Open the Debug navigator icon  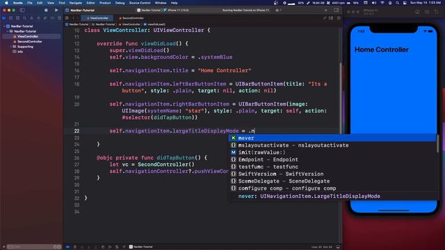[45, 18]
